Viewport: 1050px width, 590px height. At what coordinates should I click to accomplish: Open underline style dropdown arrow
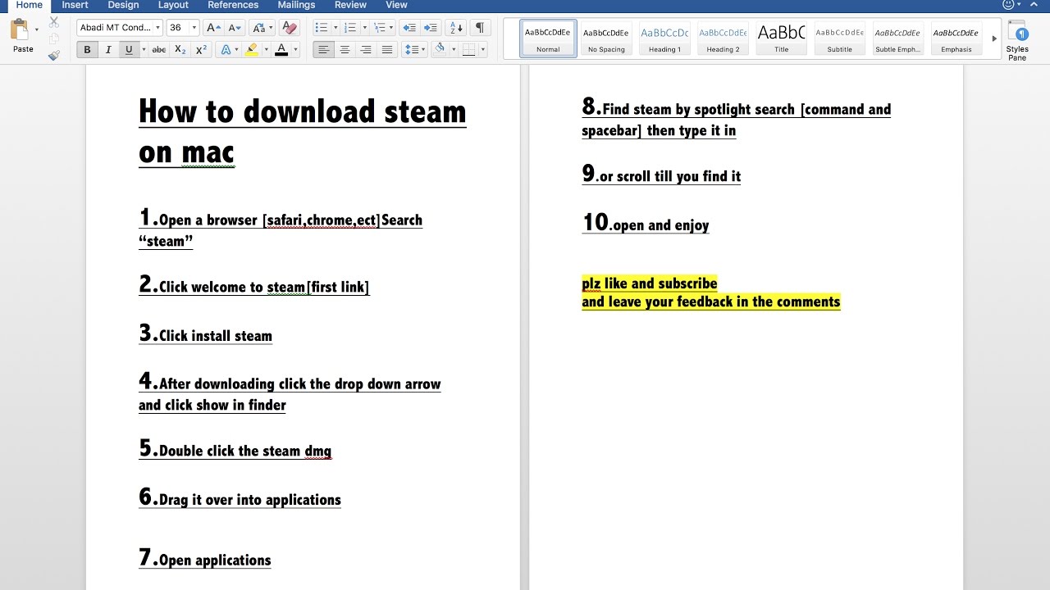click(x=144, y=50)
